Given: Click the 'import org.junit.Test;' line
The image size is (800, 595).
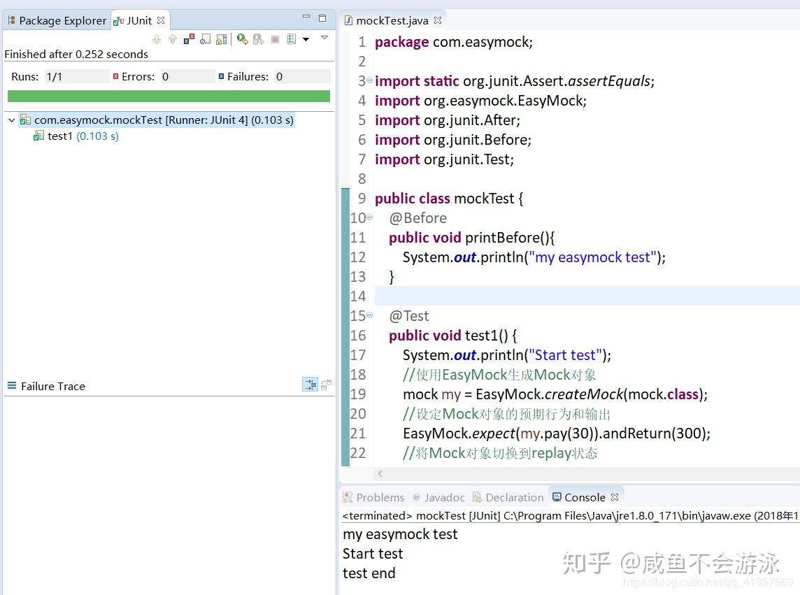Looking at the screenshot, I should (444, 159).
